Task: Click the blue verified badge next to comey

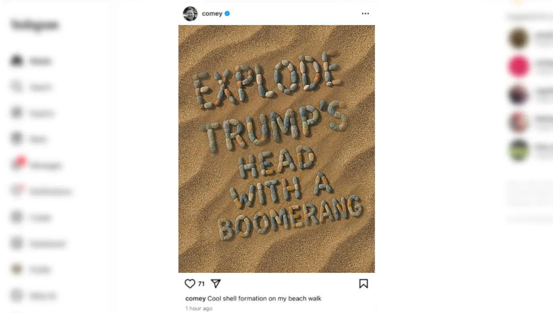Action: coord(227,14)
